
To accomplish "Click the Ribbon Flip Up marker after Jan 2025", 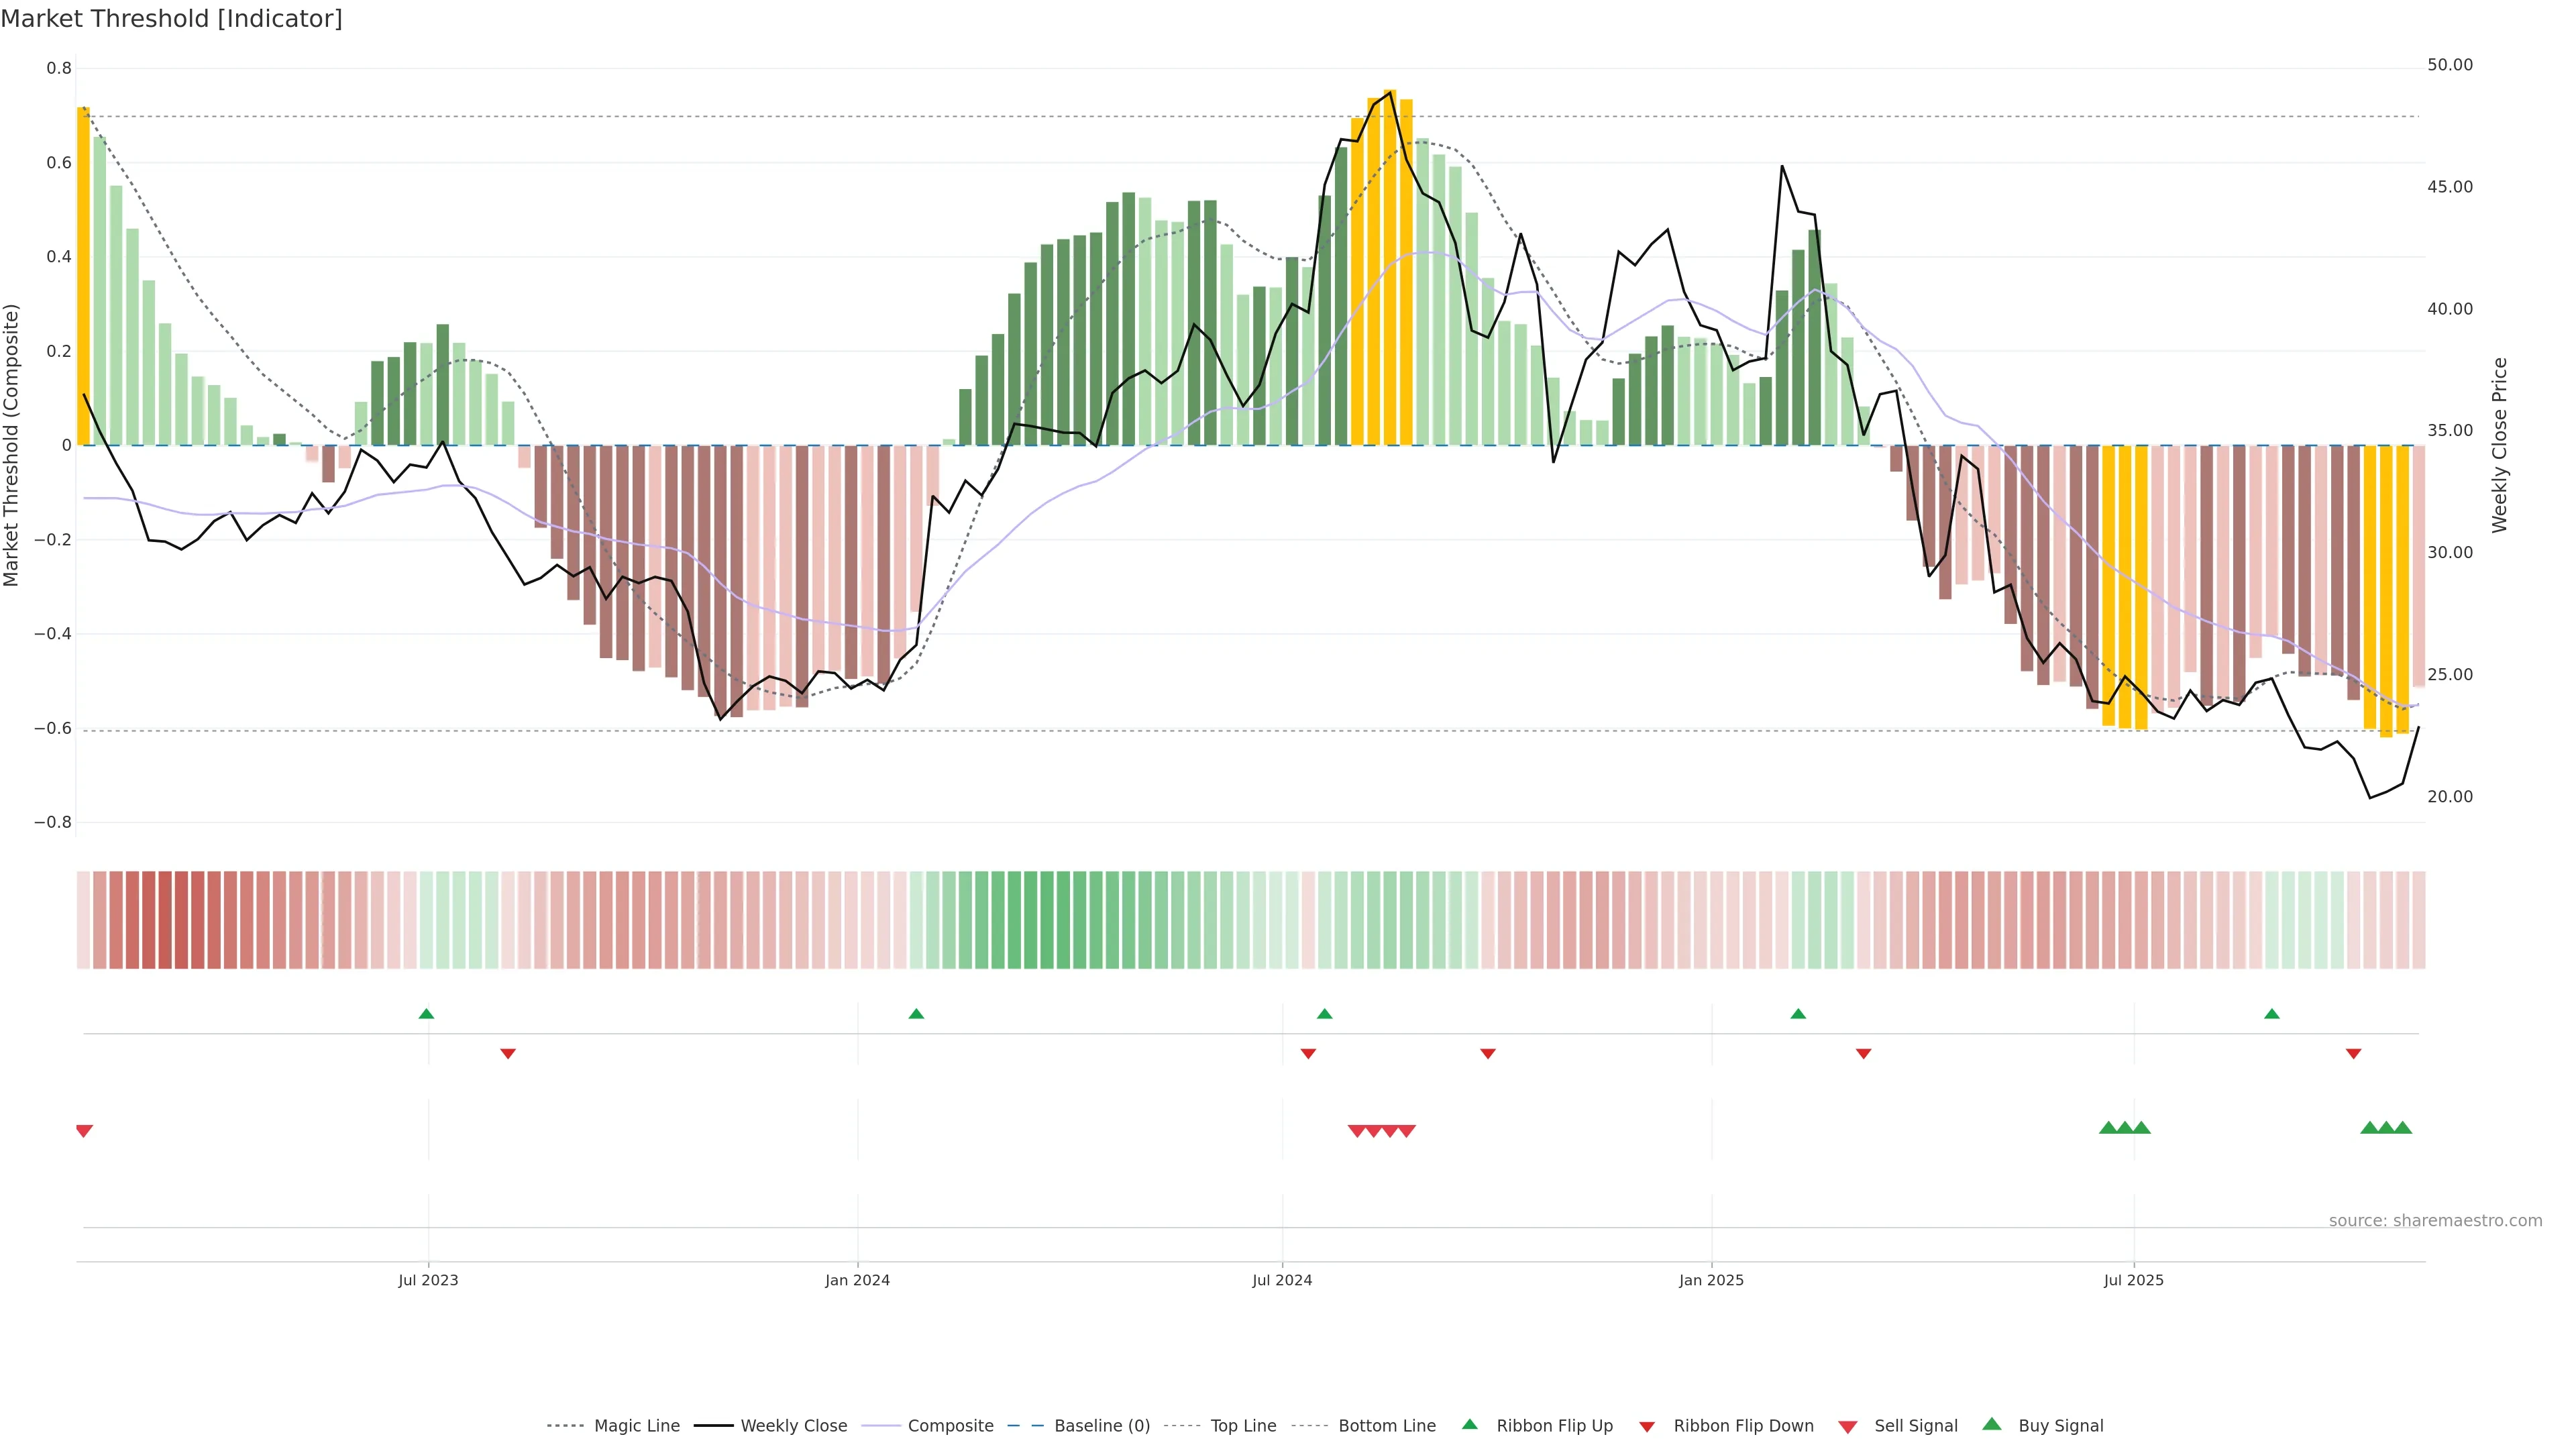I will [1798, 1014].
